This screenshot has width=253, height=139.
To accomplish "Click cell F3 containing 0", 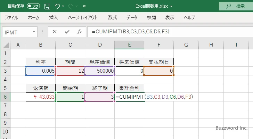I will tap(159, 71).
